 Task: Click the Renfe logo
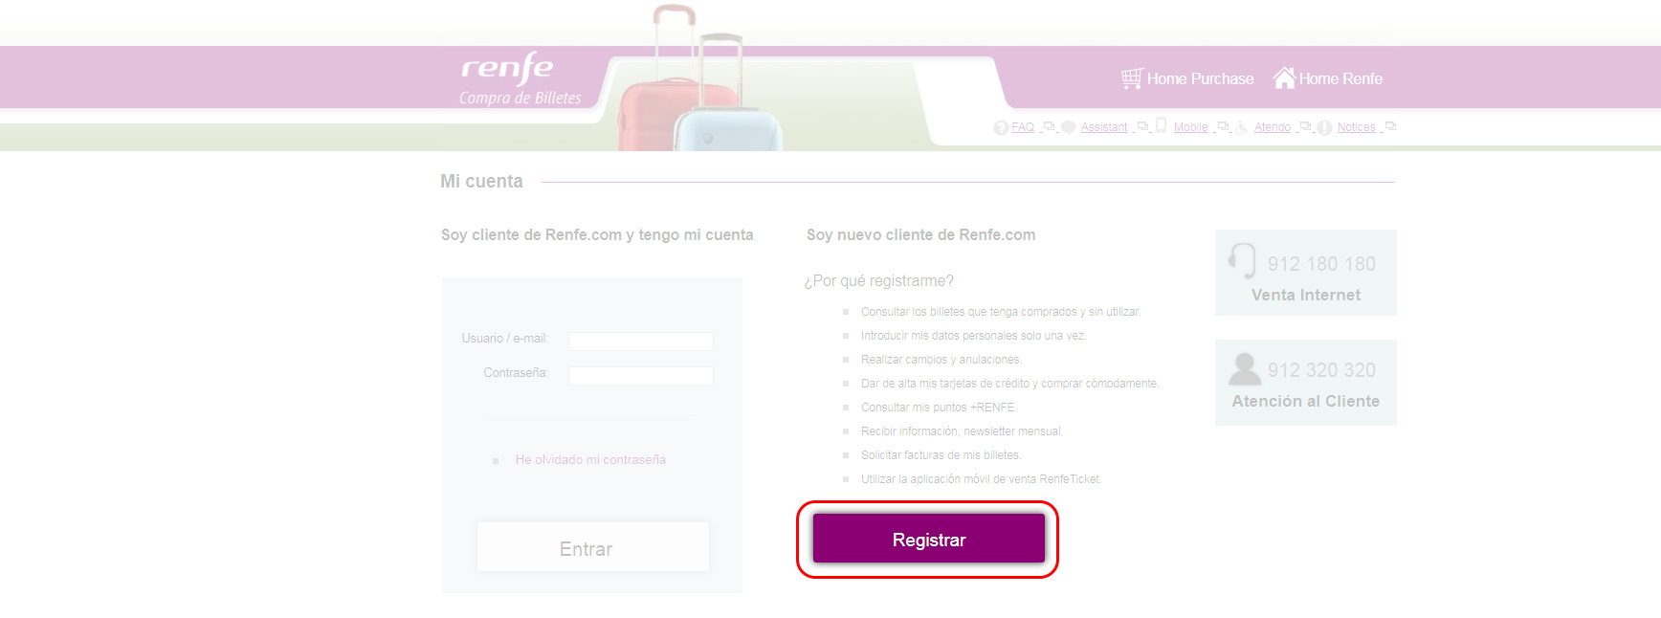click(507, 68)
